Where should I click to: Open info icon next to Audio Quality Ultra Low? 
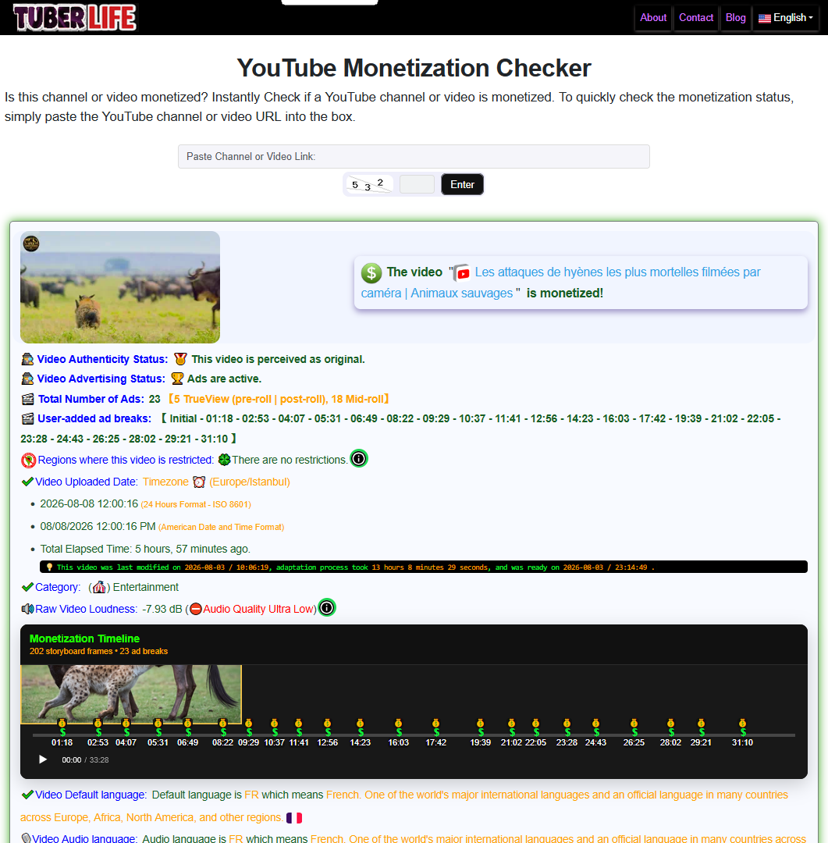click(327, 607)
